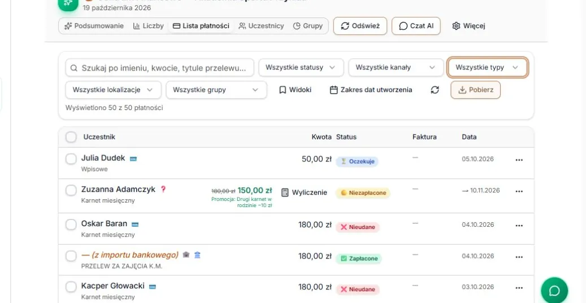Open row actions for Zuzanna Adamczyk
Image resolution: width=586 pixels, height=303 pixels.
[x=519, y=191]
